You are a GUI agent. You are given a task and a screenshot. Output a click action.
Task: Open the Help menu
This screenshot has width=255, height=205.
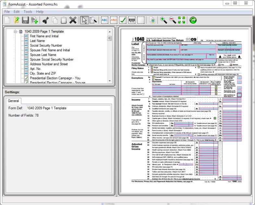tap(40, 12)
